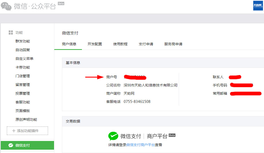Open 客服功能 in the sidebar

click(23, 102)
